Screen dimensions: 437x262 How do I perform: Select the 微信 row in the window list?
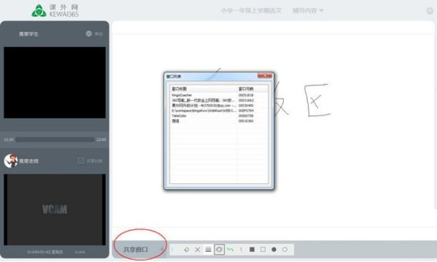click(x=219, y=121)
